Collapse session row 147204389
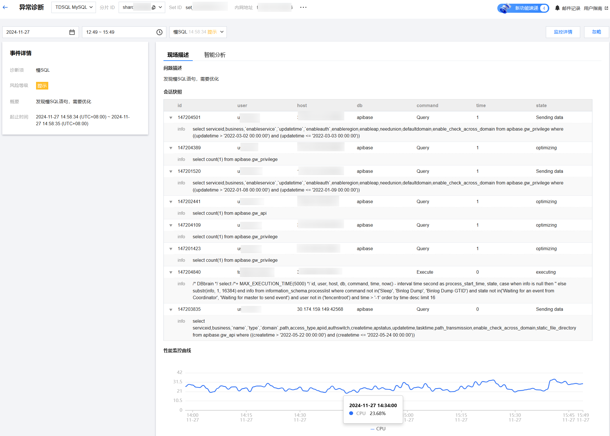 click(x=171, y=148)
